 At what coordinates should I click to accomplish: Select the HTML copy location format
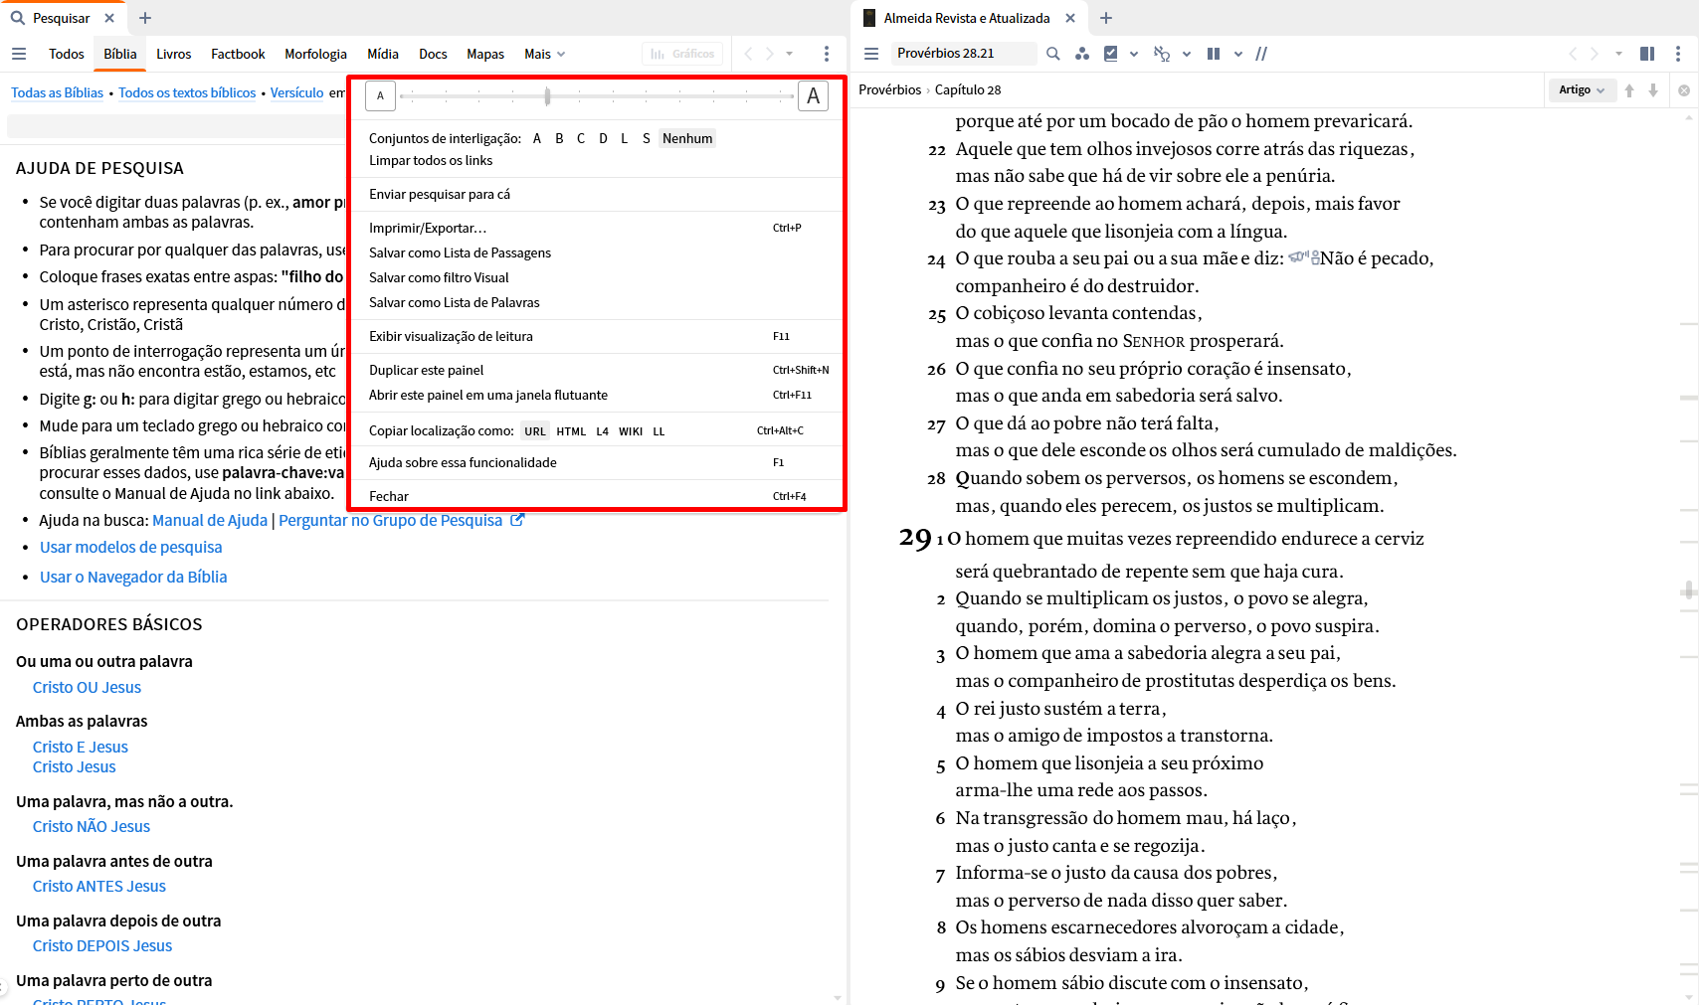[571, 431]
